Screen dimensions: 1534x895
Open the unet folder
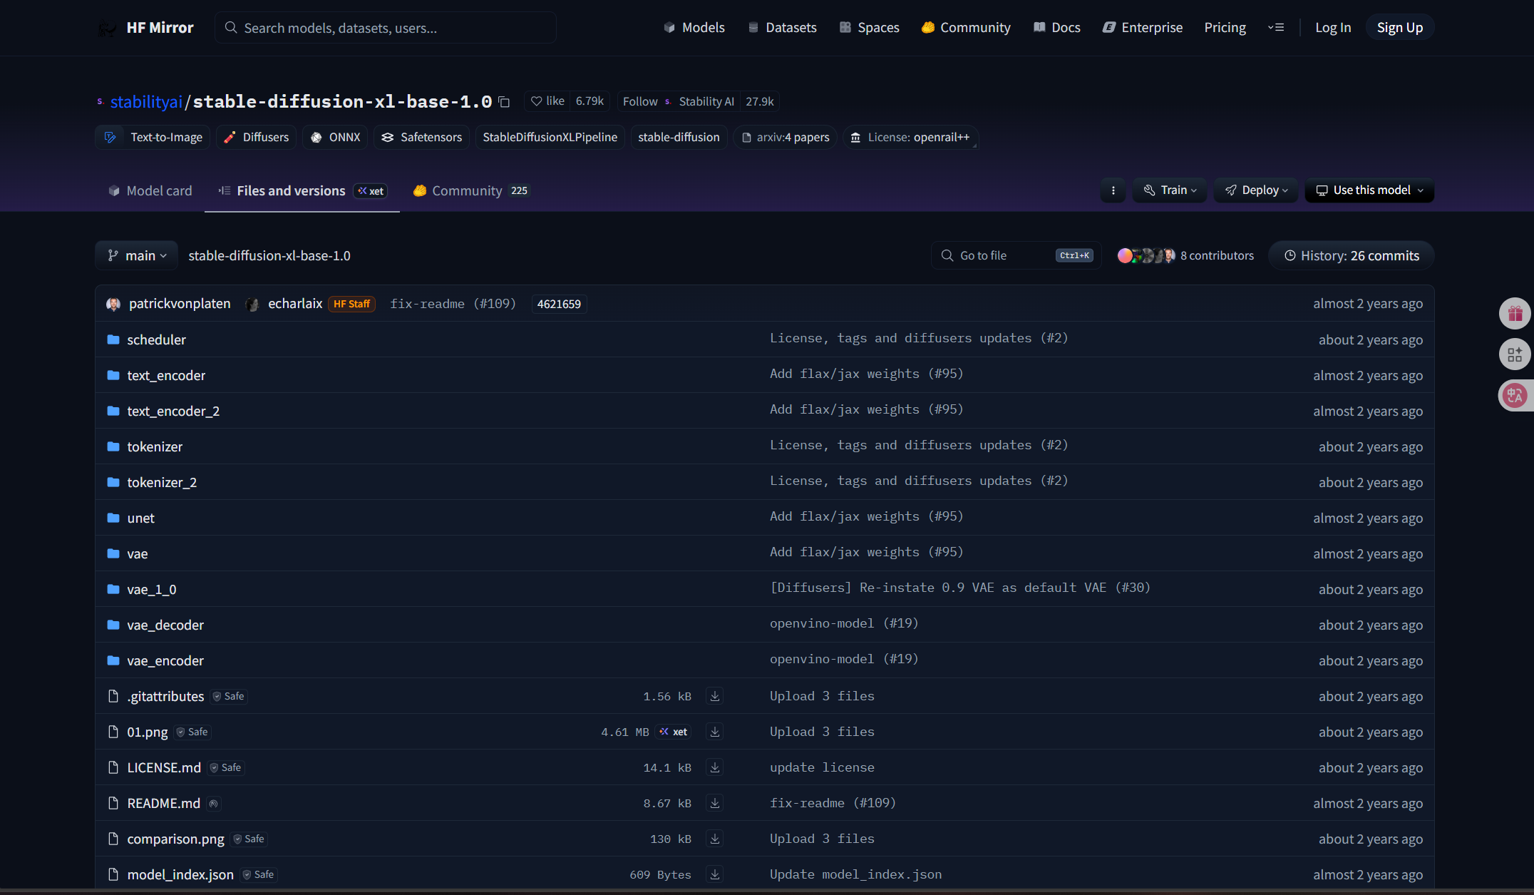tap(140, 518)
